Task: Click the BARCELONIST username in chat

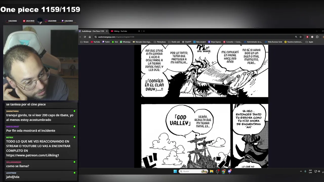Action: [x=13, y=127]
